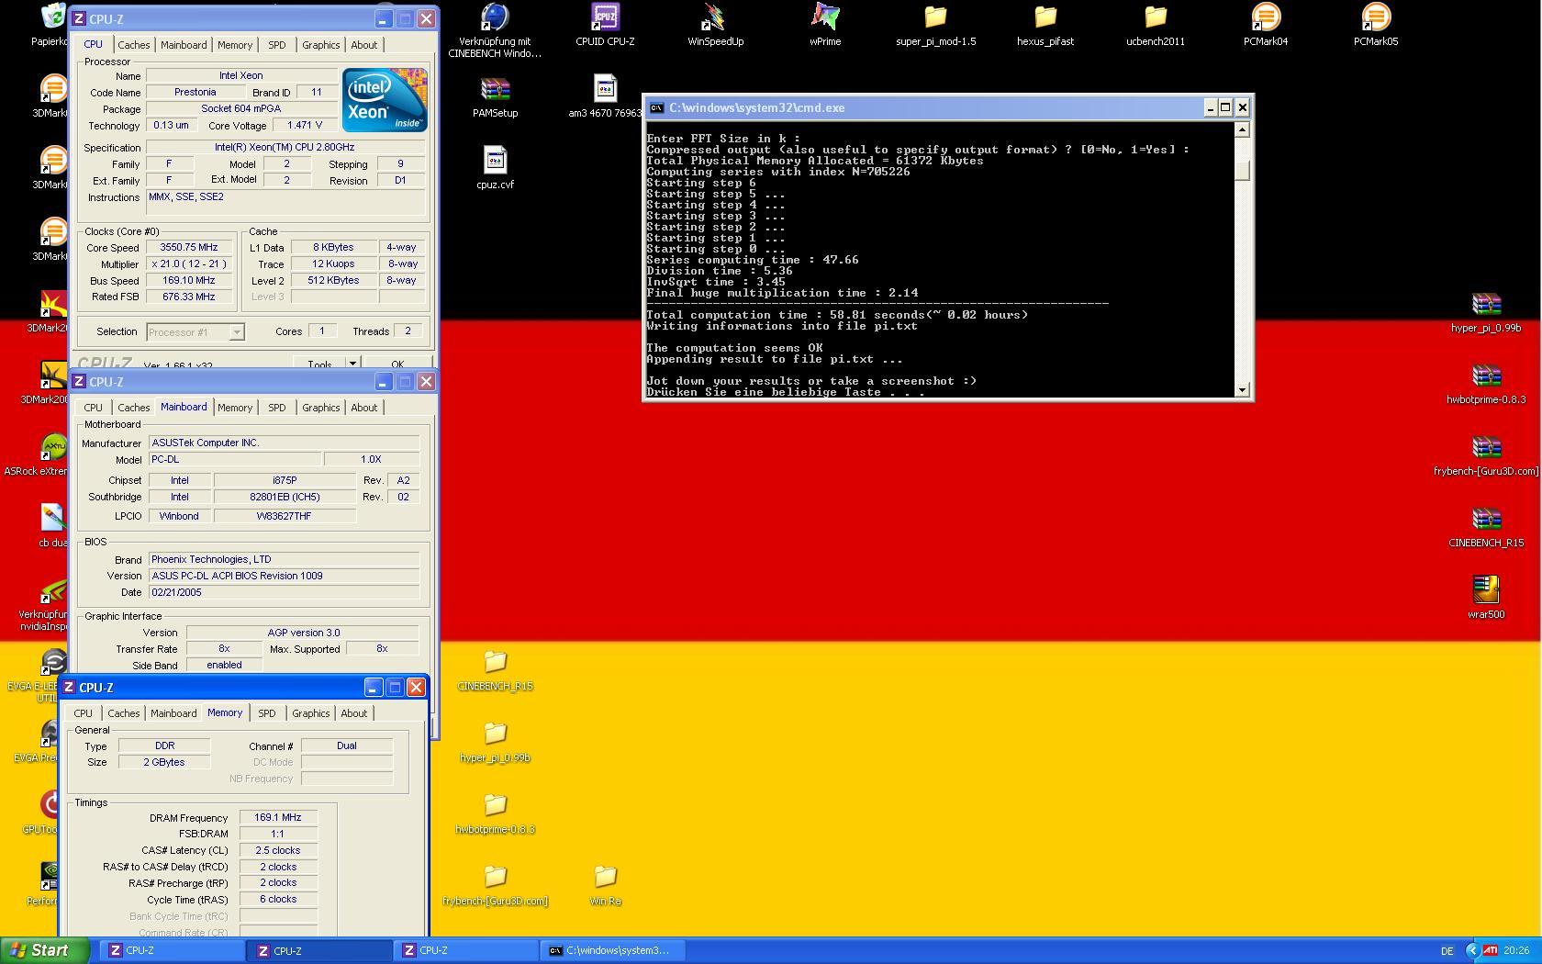Click the DRAM Frequency value 169.1 MHz
This screenshot has height=964, width=1542.
pos(277,818)
